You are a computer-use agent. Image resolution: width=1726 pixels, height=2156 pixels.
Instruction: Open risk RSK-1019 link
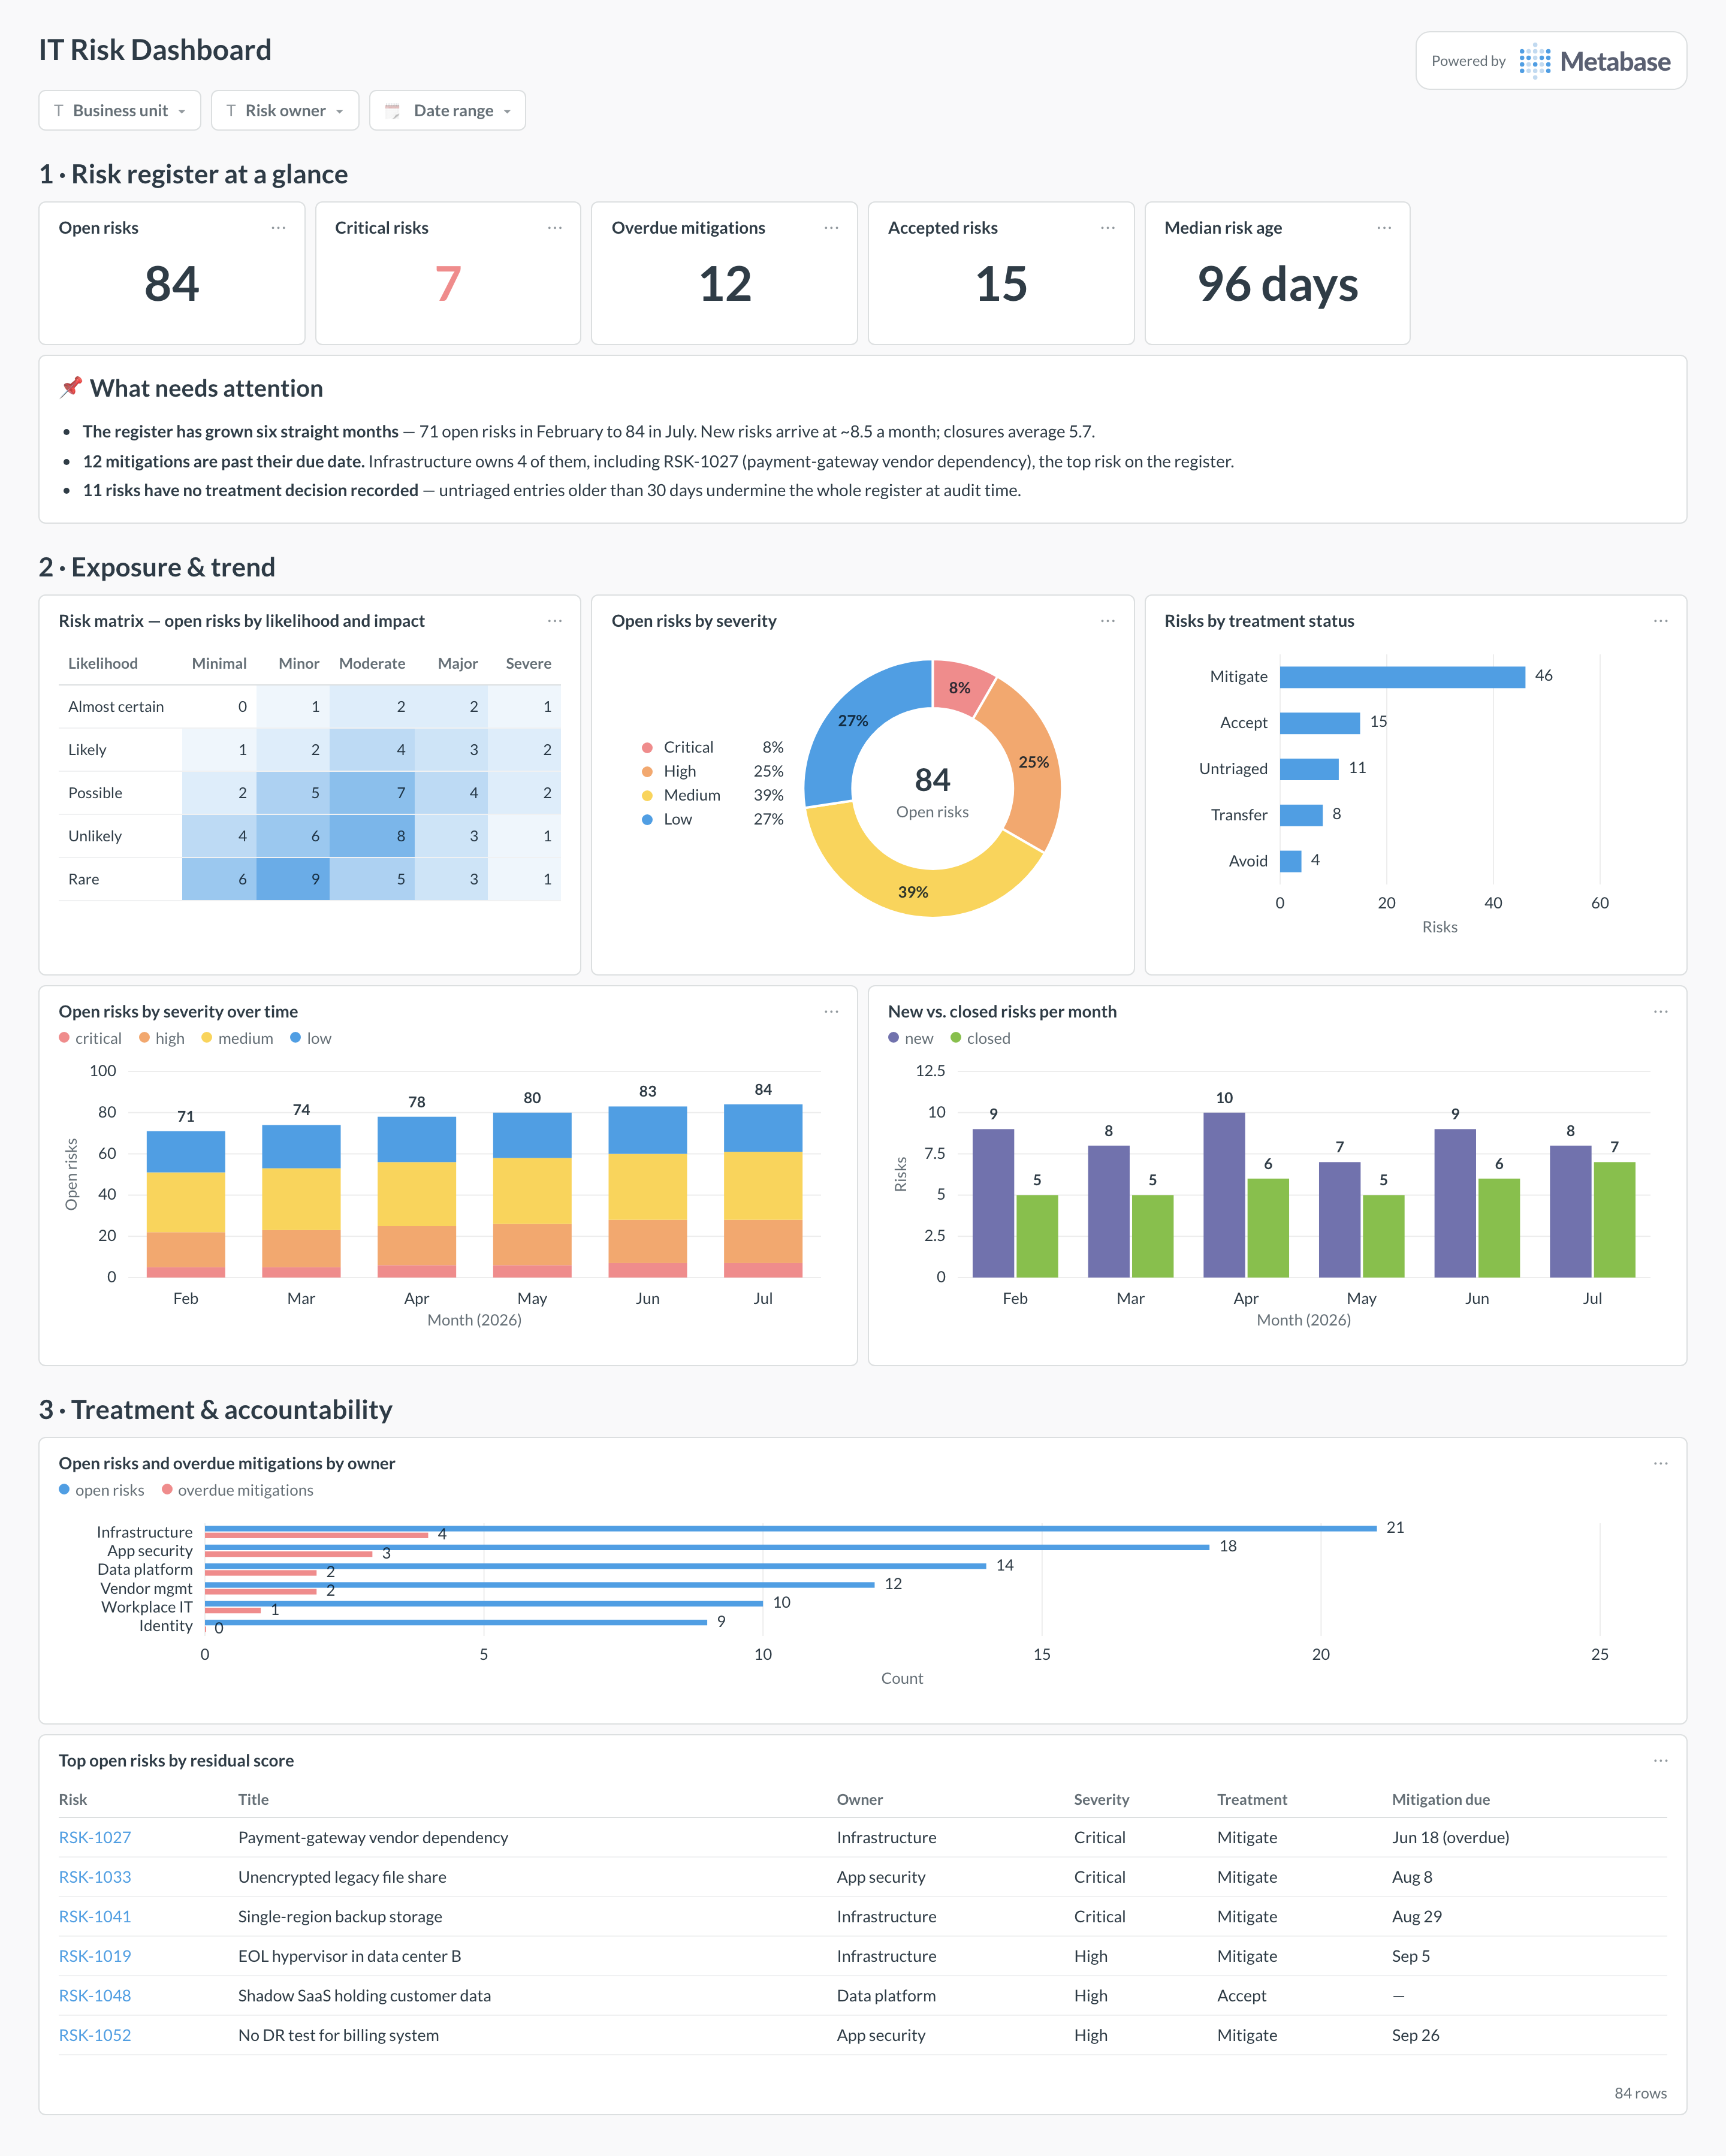[95, 1957]
